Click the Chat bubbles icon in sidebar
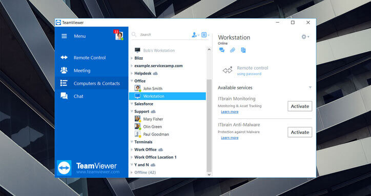 click(64, 96)
